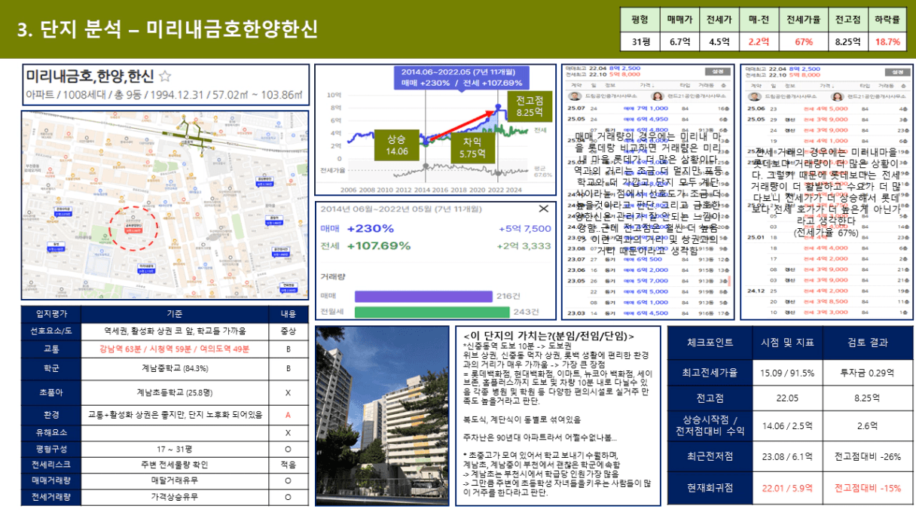Click the 계남초등학교 (25.8명) cell
Screen dimensions: 916x515
pyautogui.click(x=174, y=392)
